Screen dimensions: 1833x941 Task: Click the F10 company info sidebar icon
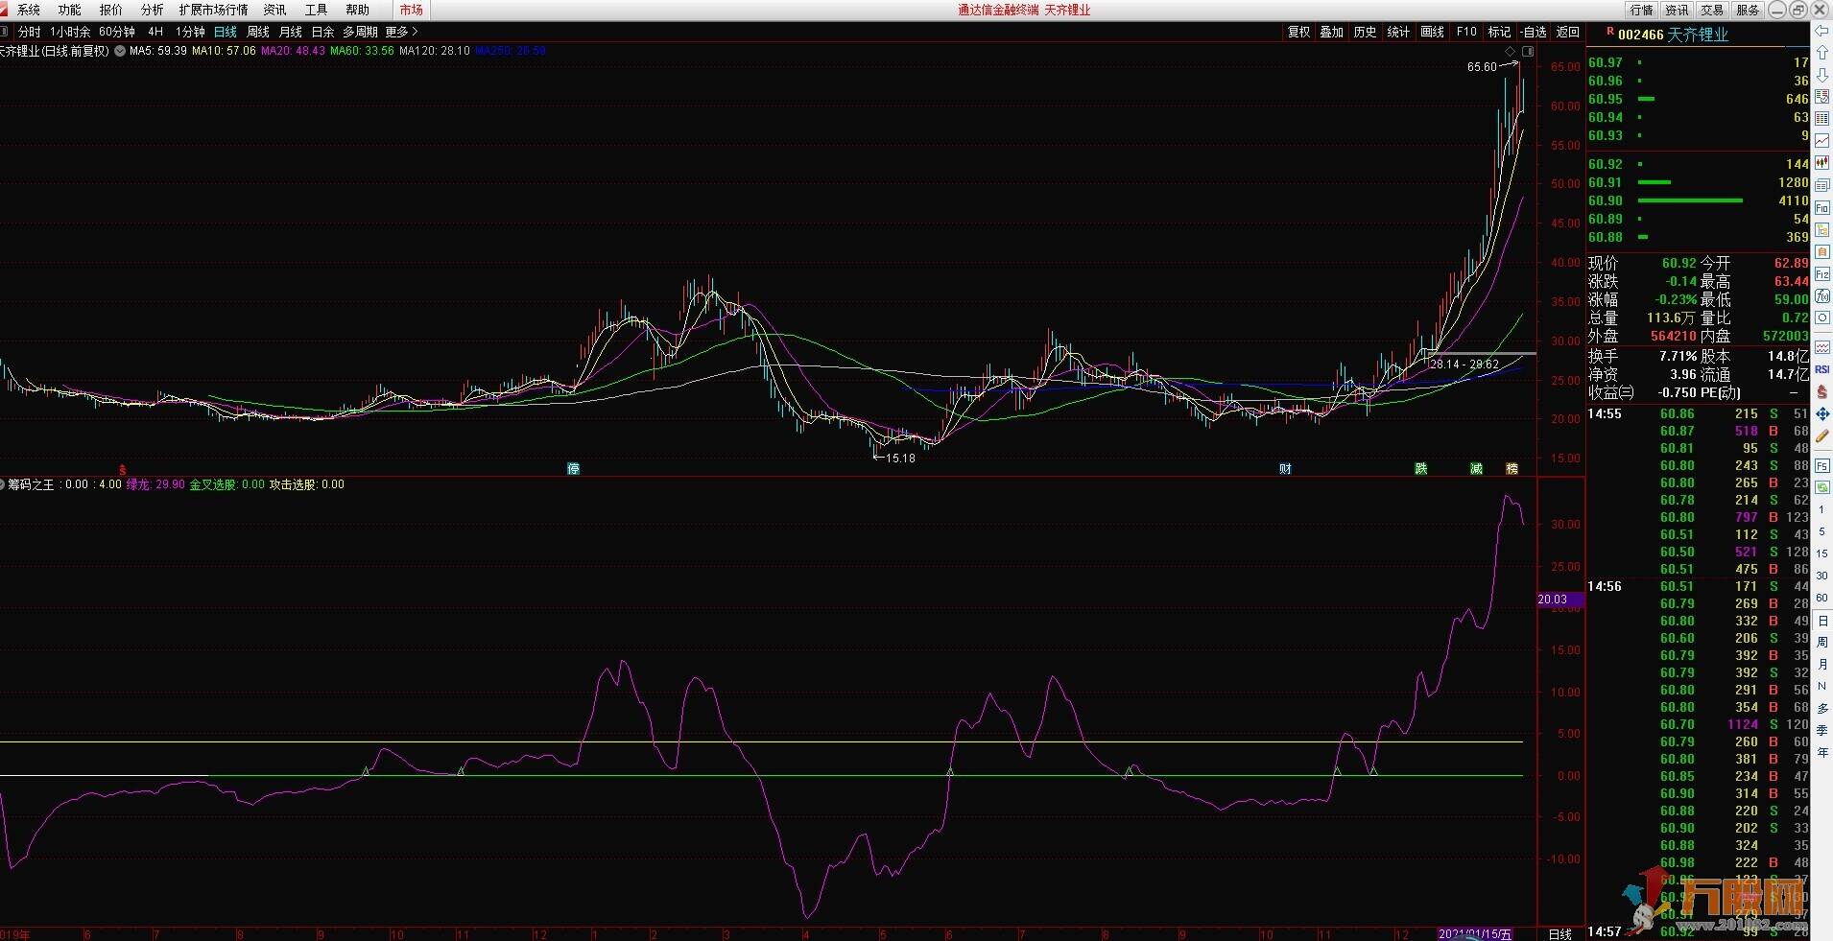pos(1821,207)
